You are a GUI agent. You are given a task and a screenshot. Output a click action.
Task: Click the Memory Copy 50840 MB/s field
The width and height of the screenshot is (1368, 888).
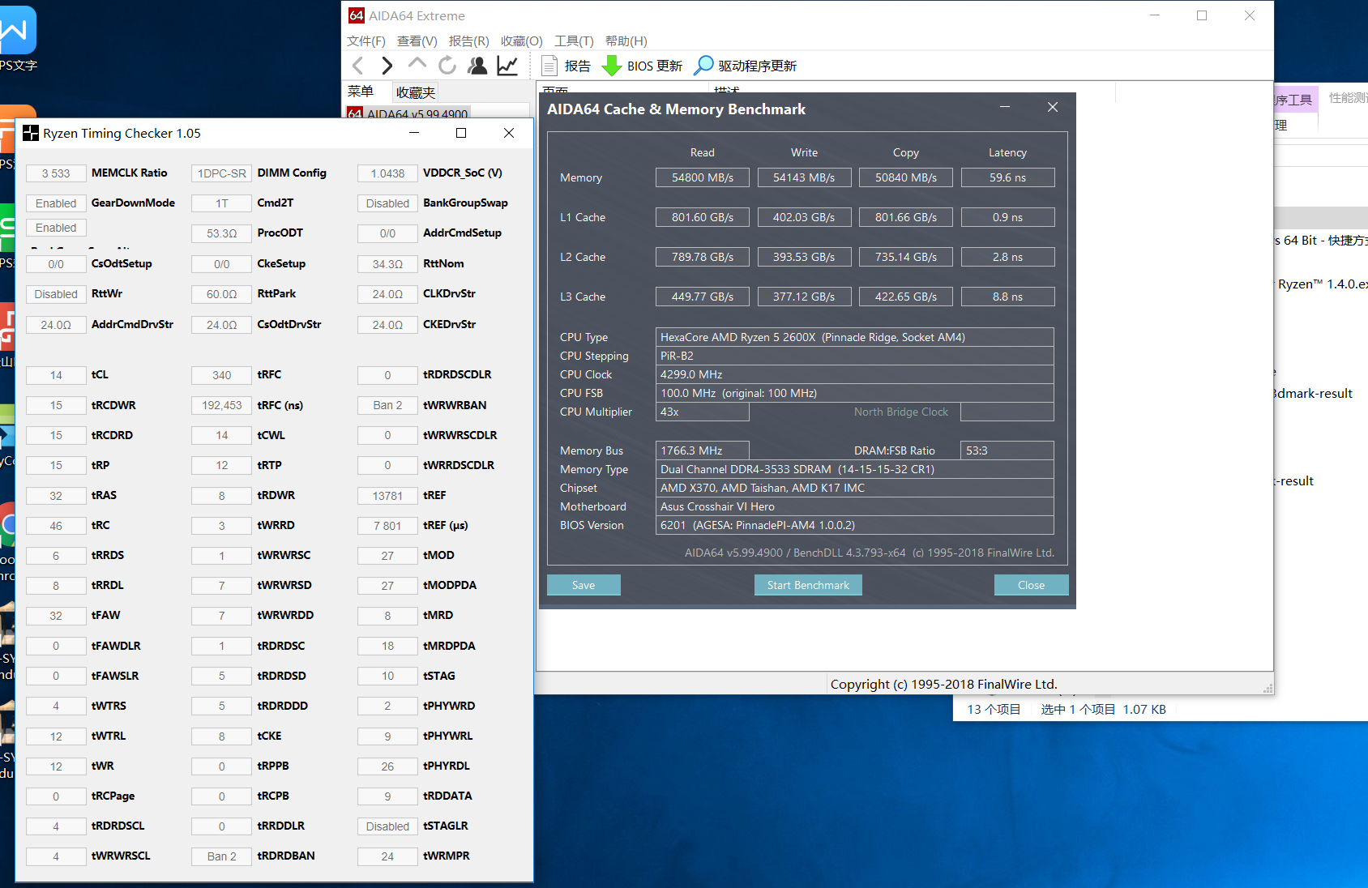tap(906, 177)
